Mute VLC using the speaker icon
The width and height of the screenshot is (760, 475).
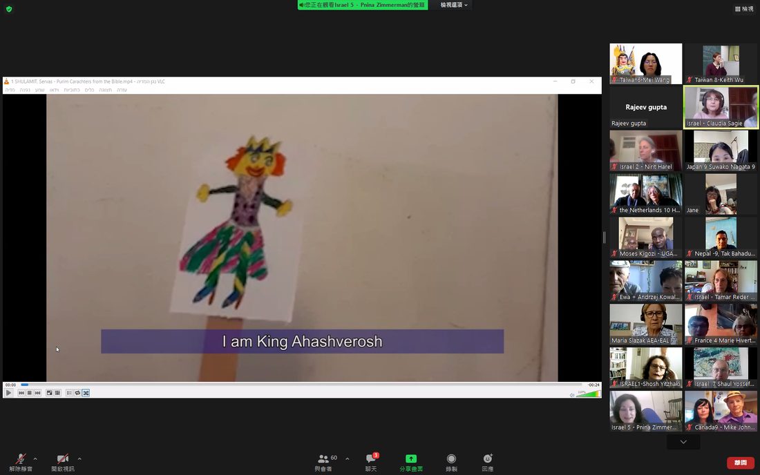click(x=572, y=395)
